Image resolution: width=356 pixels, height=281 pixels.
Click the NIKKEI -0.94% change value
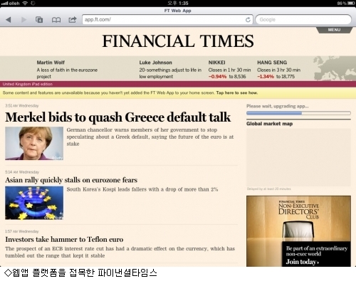pos(217,77)
